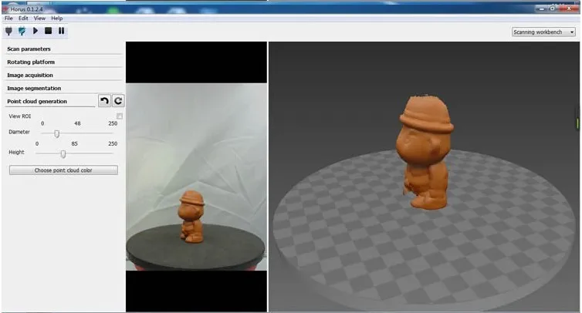
Task: Click the Diameter slider handle
Action: pos(56,133)
